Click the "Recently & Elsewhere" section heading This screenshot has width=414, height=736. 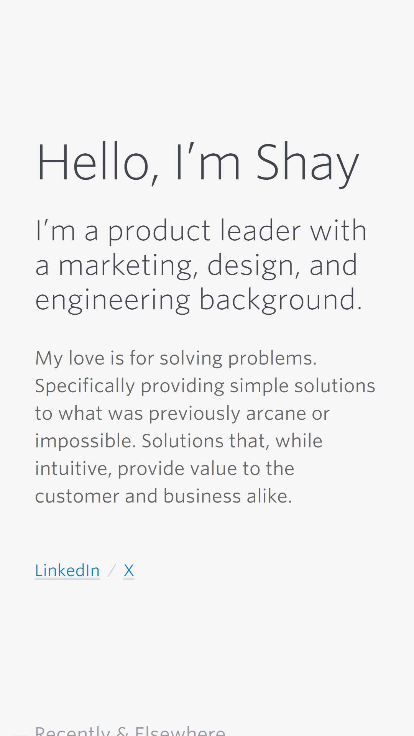coord(130,731)
